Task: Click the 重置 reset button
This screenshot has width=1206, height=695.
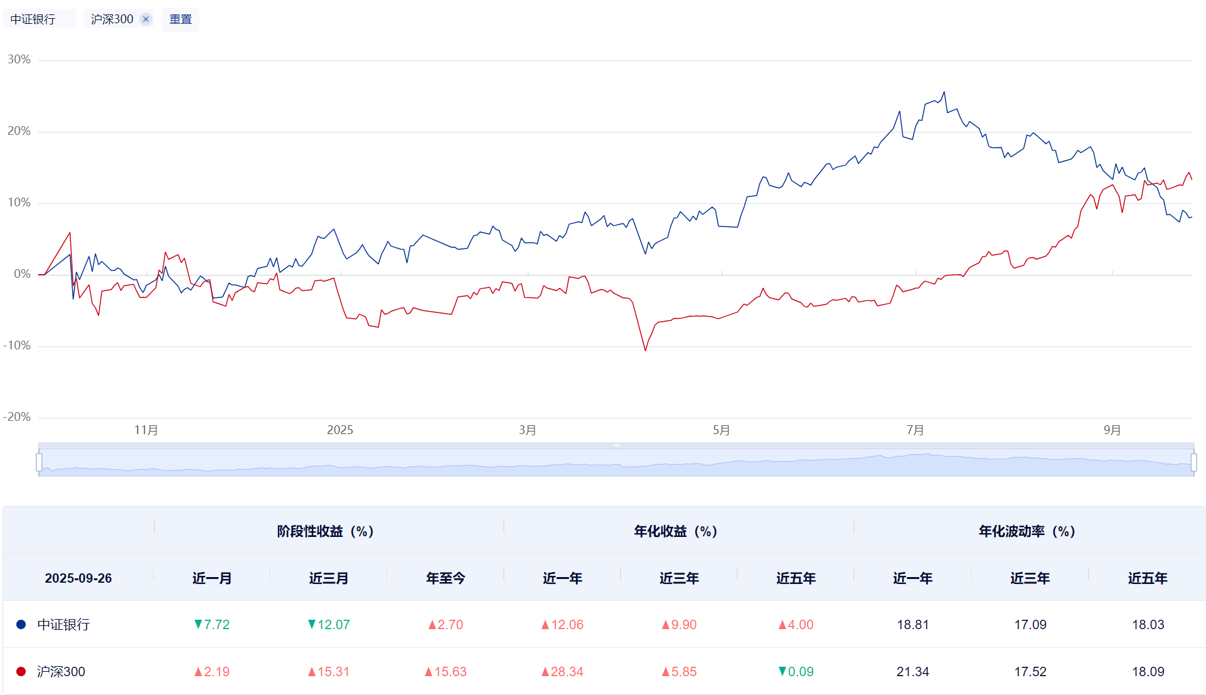Action: click(181, 19)
